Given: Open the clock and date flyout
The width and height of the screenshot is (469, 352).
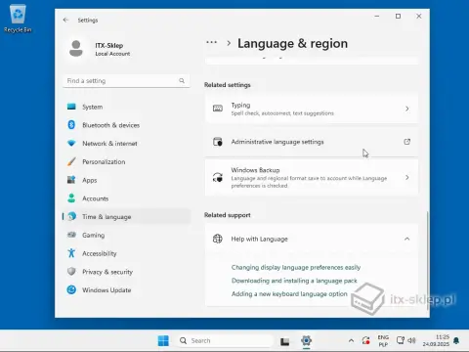Looking at the screenshot, I should [436, 340].
